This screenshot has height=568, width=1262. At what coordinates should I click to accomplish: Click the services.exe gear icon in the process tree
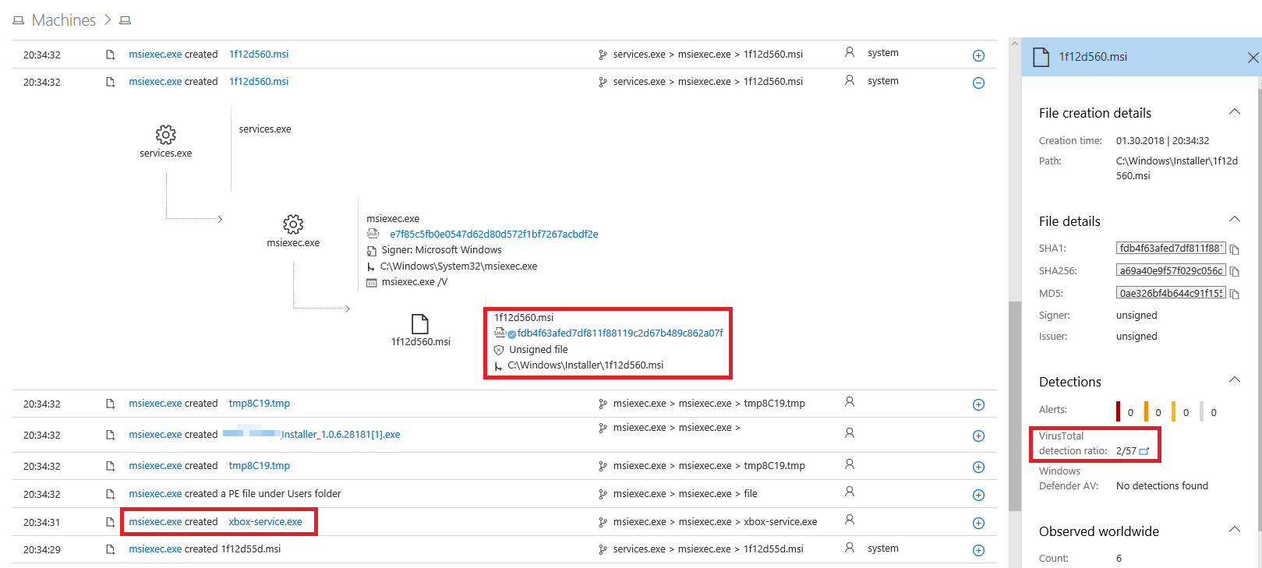click(x=165, y=135)
